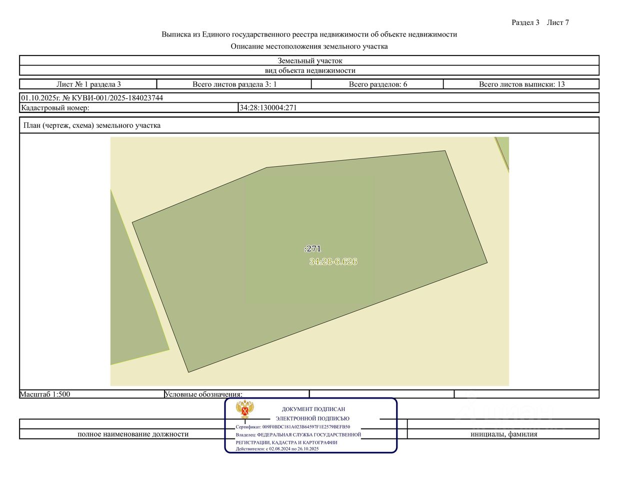This screenshot has width=619, height=478.
Task: Click the 'Всего разделов: 6' cell
Action: pos(377,84)
